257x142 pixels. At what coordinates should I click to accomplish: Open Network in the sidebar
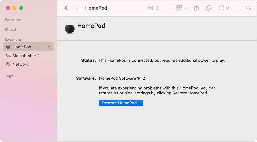21,64
